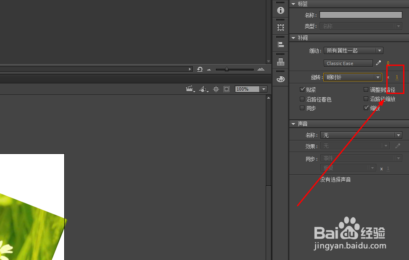
Task: Collapse the 声音 section
Action: (293, 124)
